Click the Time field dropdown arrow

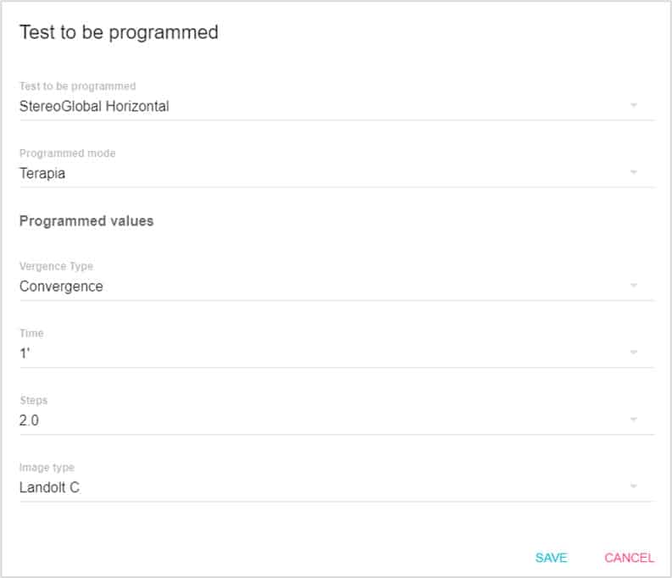point(633,353)
